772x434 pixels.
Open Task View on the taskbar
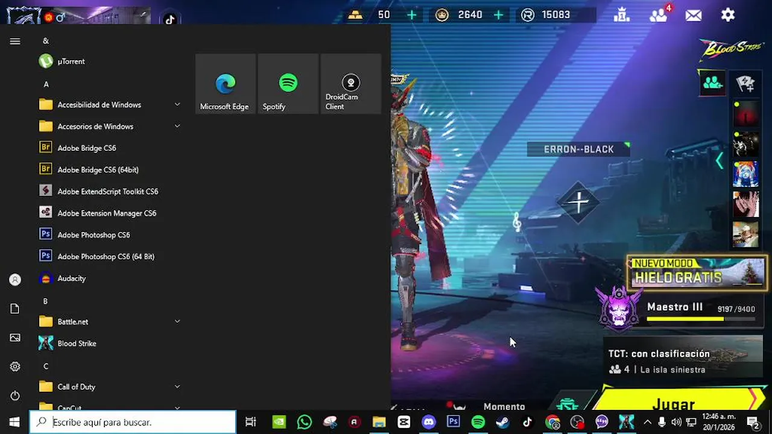point(251,422)
